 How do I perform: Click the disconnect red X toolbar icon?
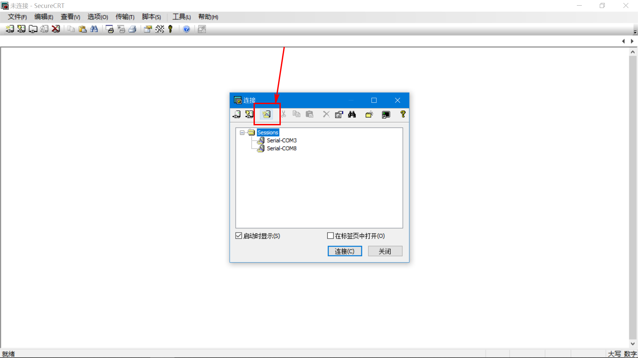[56, 29]
